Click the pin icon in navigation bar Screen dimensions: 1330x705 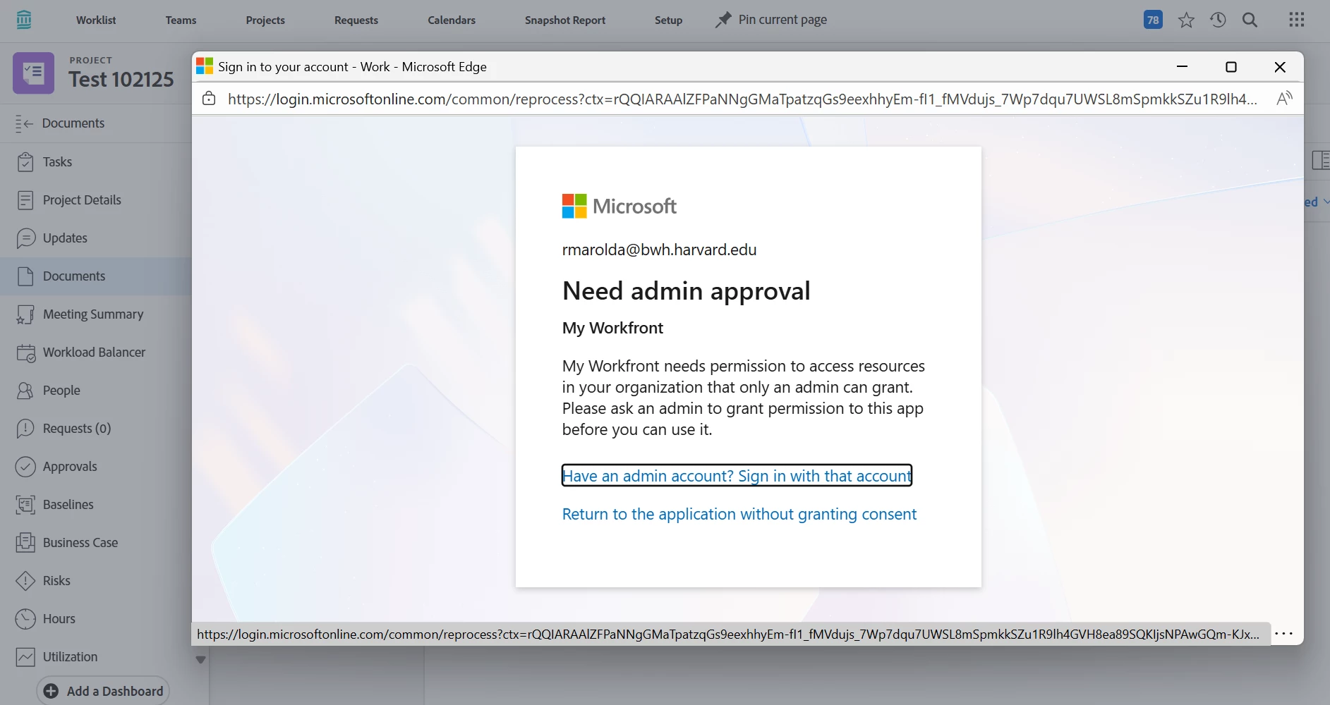(x=723, y=20)
